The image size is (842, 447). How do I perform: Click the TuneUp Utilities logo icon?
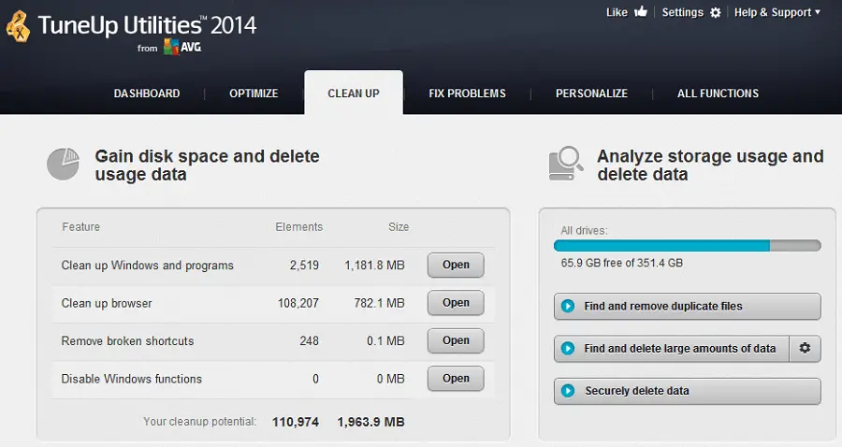click(x=18, y=27)
